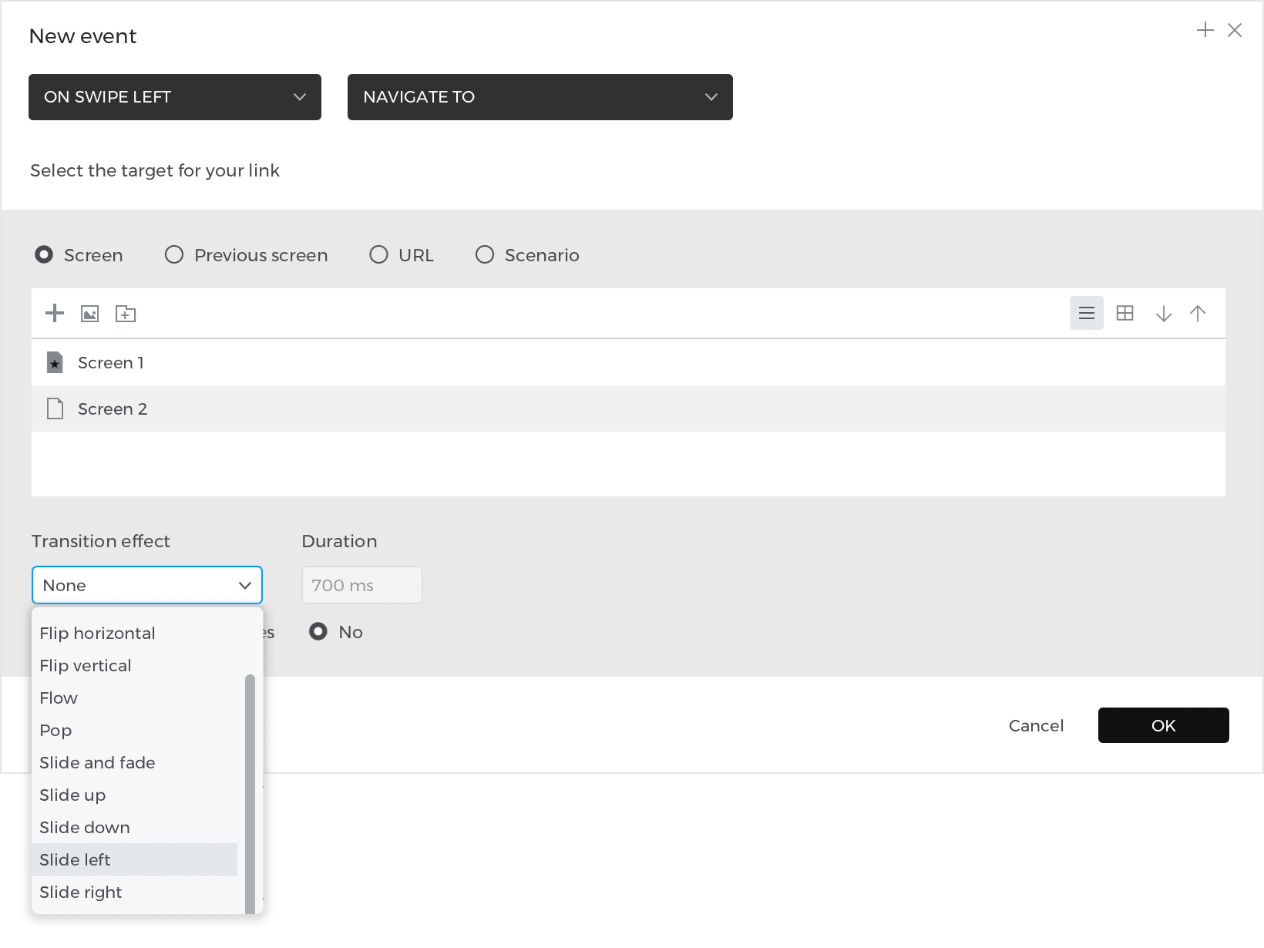Select Screen 2 in the screen list
Image resolution: width=1264 pixels, height=948 pixels.
click(113, 408)
